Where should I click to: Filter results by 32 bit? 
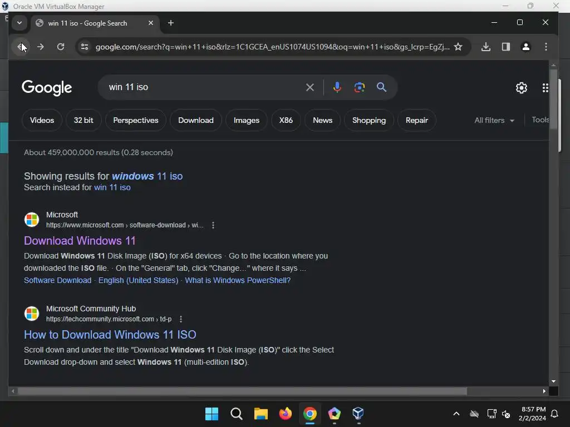tap(83, 120)
